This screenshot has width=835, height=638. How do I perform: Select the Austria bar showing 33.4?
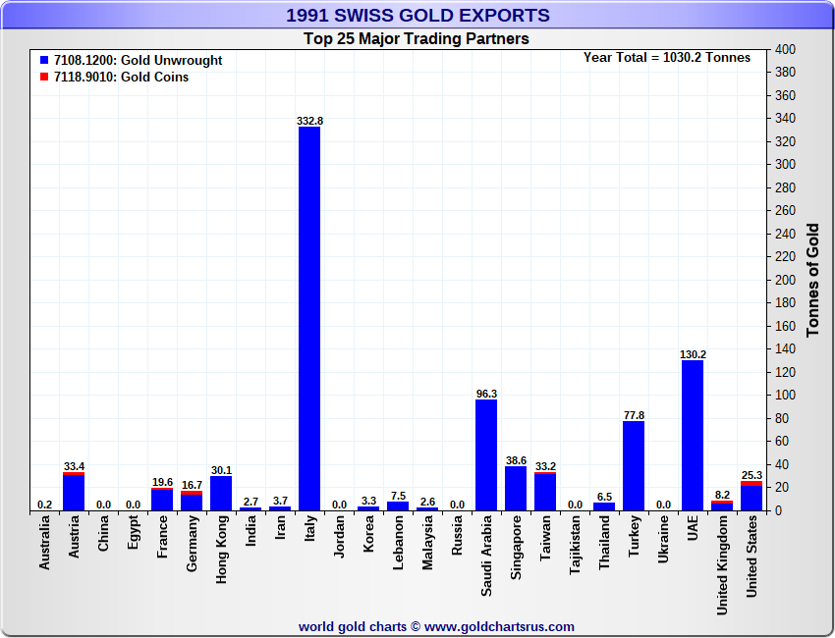(x=74, y=493)
